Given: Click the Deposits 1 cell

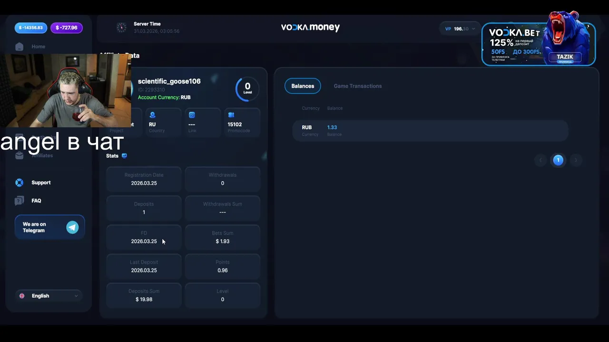Looking at the screenshot, I should [x=144, y=208].
